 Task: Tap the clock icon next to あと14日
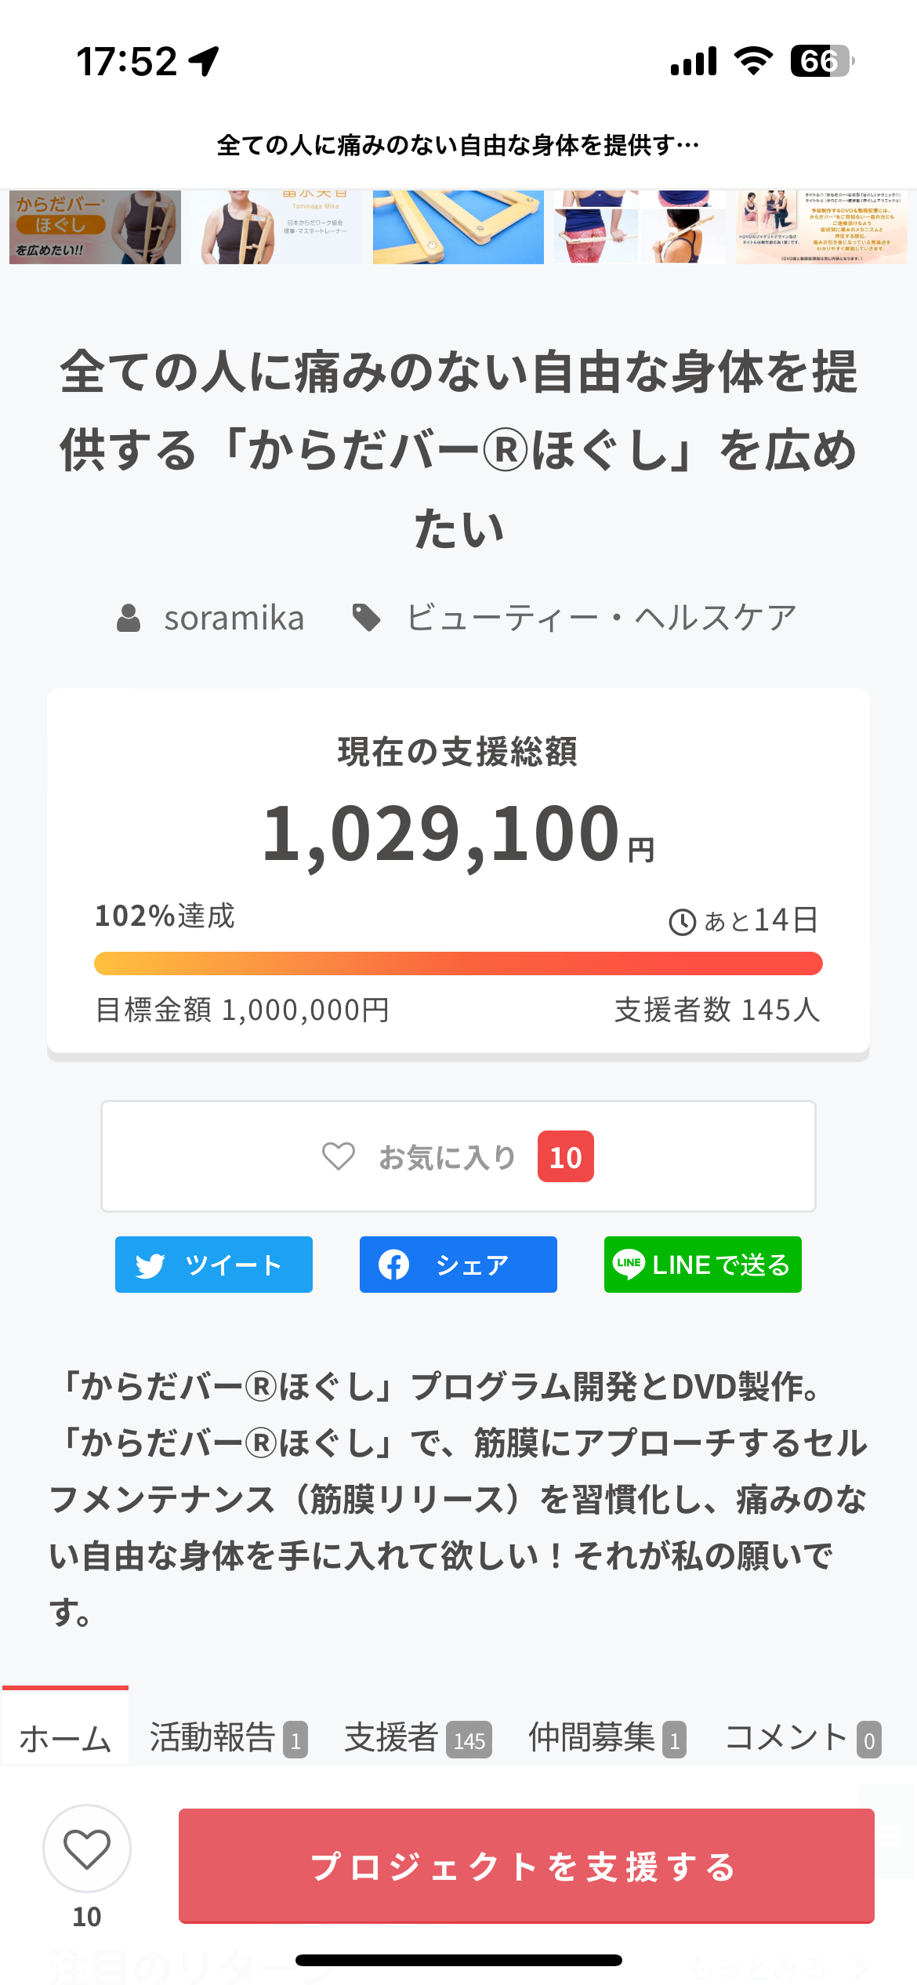(x=682, y=921)
